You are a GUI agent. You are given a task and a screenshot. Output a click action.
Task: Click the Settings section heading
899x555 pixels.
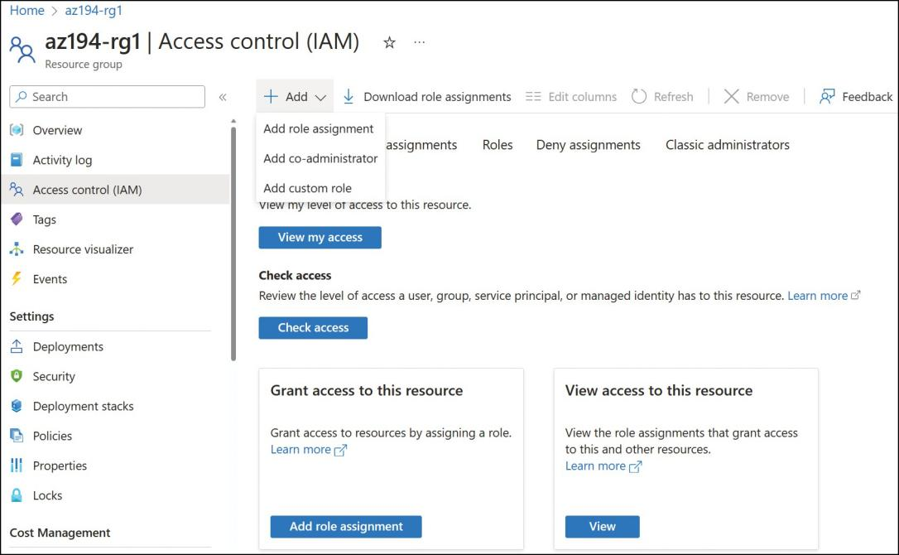click(x=31, y=316)
